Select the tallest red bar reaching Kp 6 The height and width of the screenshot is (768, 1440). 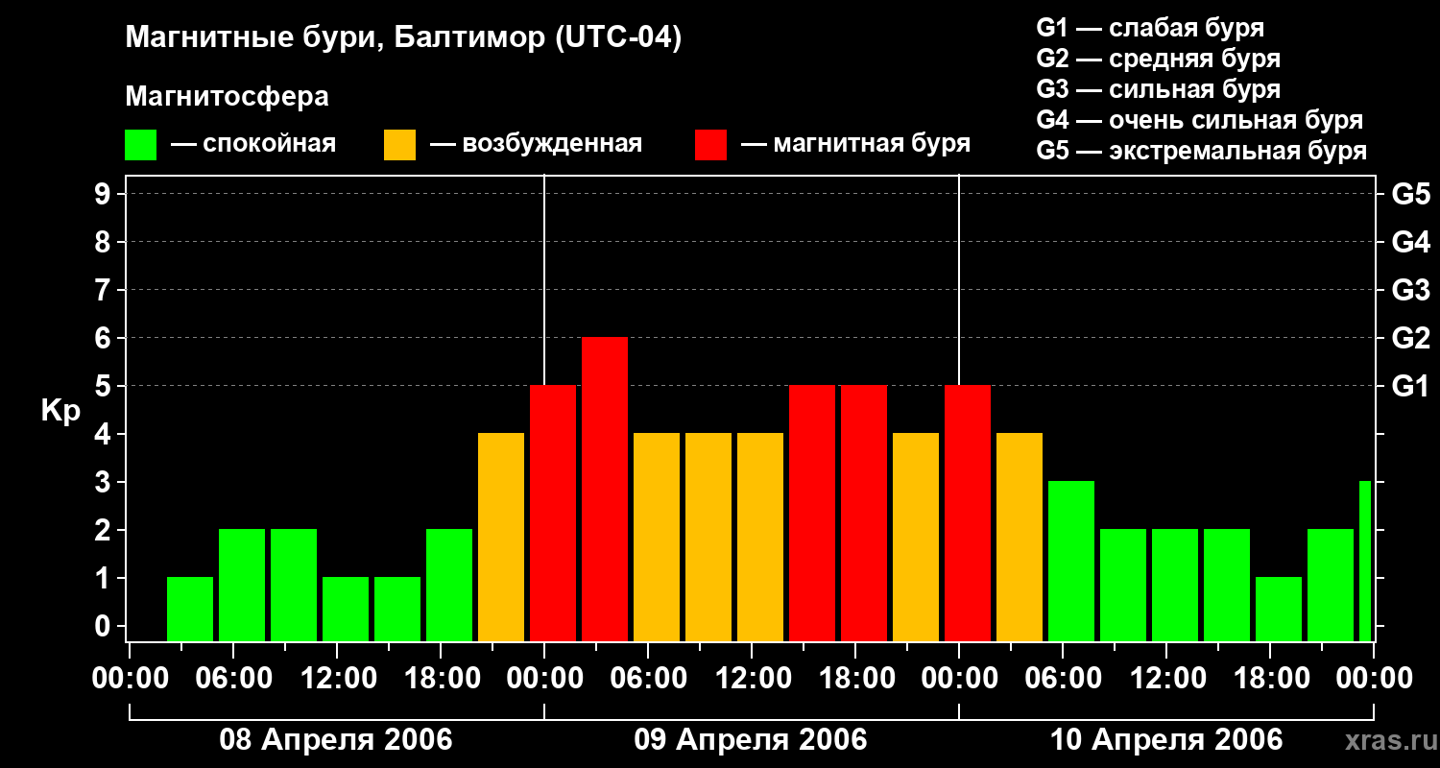605,490
